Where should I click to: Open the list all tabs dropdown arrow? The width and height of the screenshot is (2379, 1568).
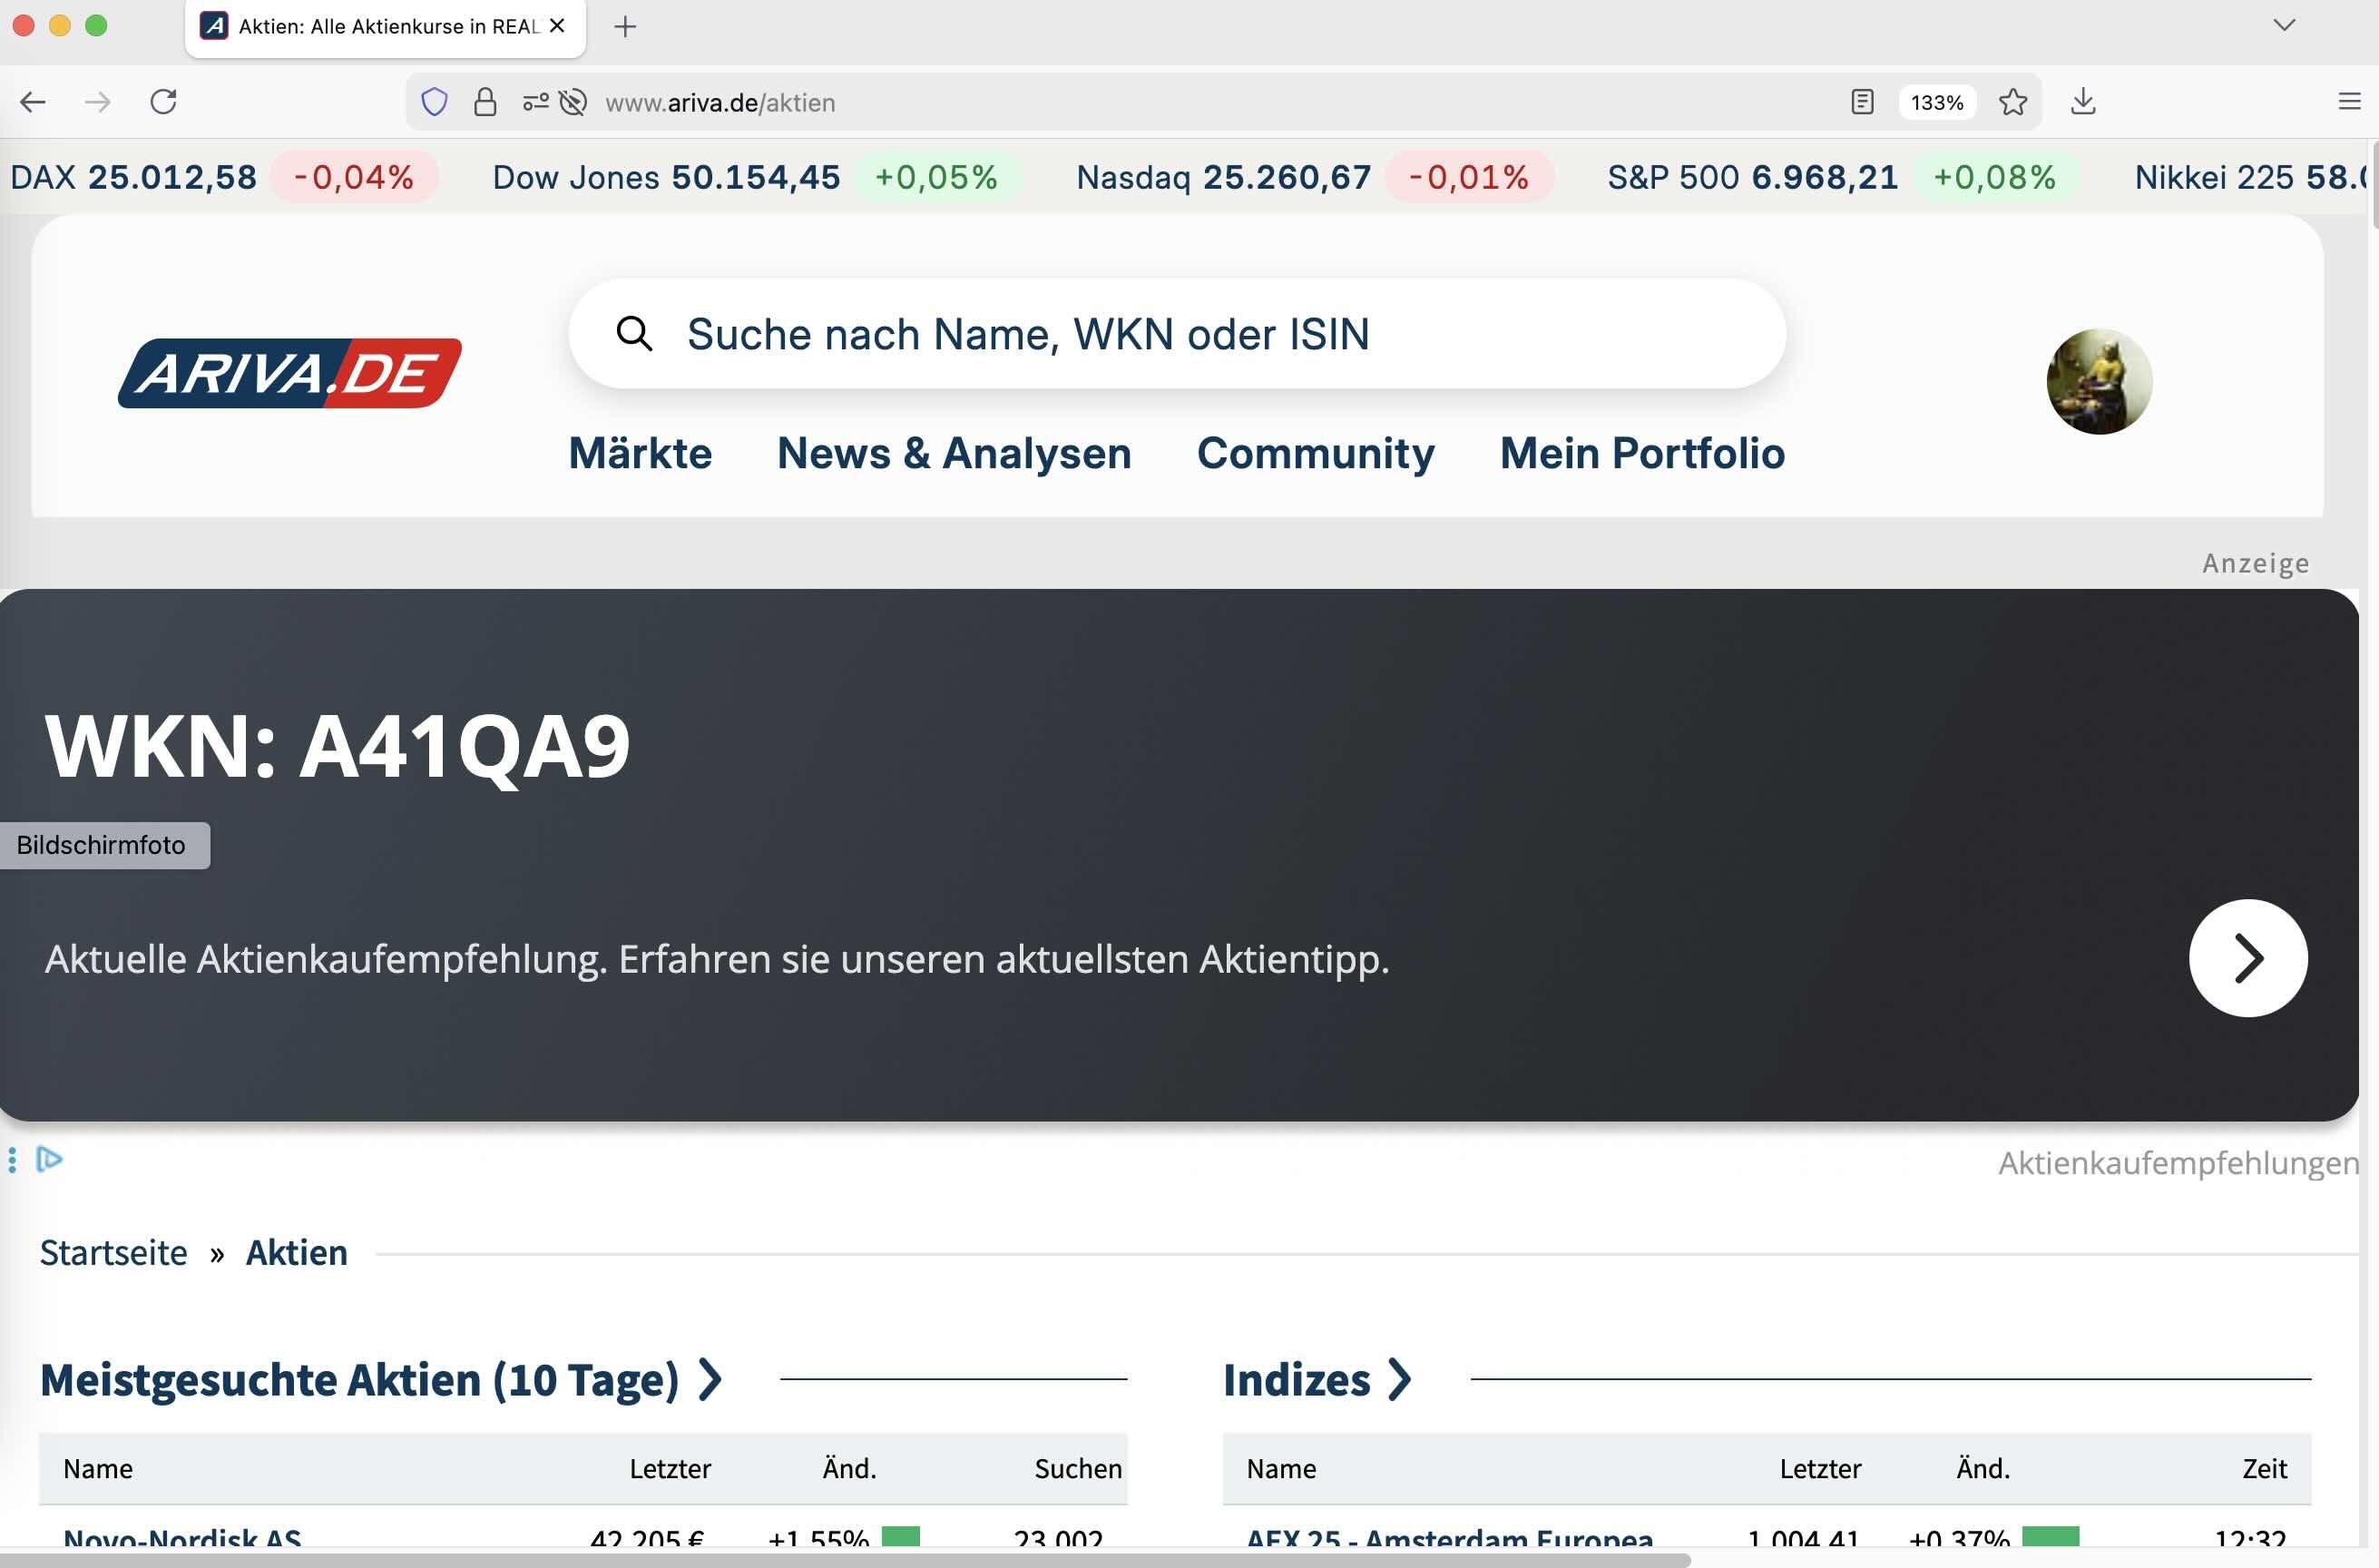pyautogui.click(x=2284, y=25)
